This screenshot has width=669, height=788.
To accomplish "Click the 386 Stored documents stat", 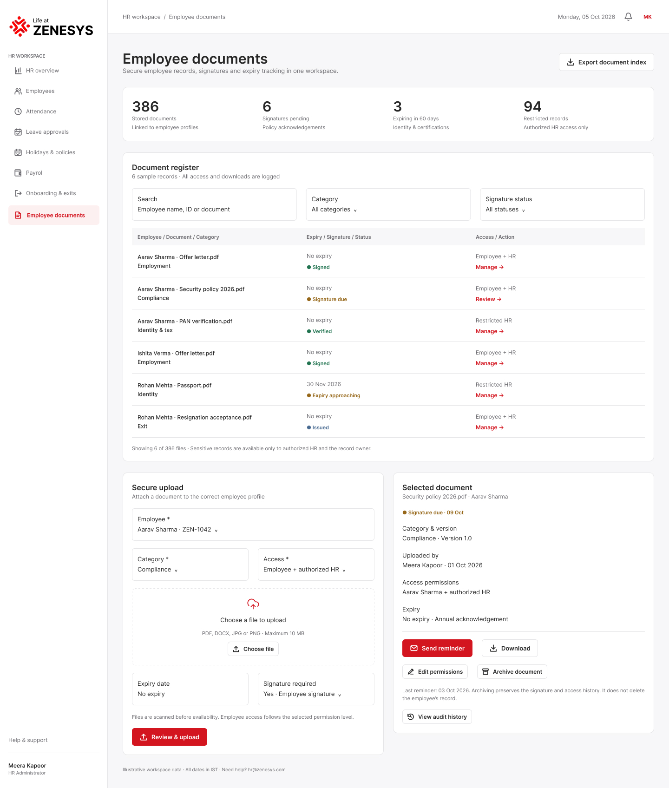I will [x=165, y=114].
